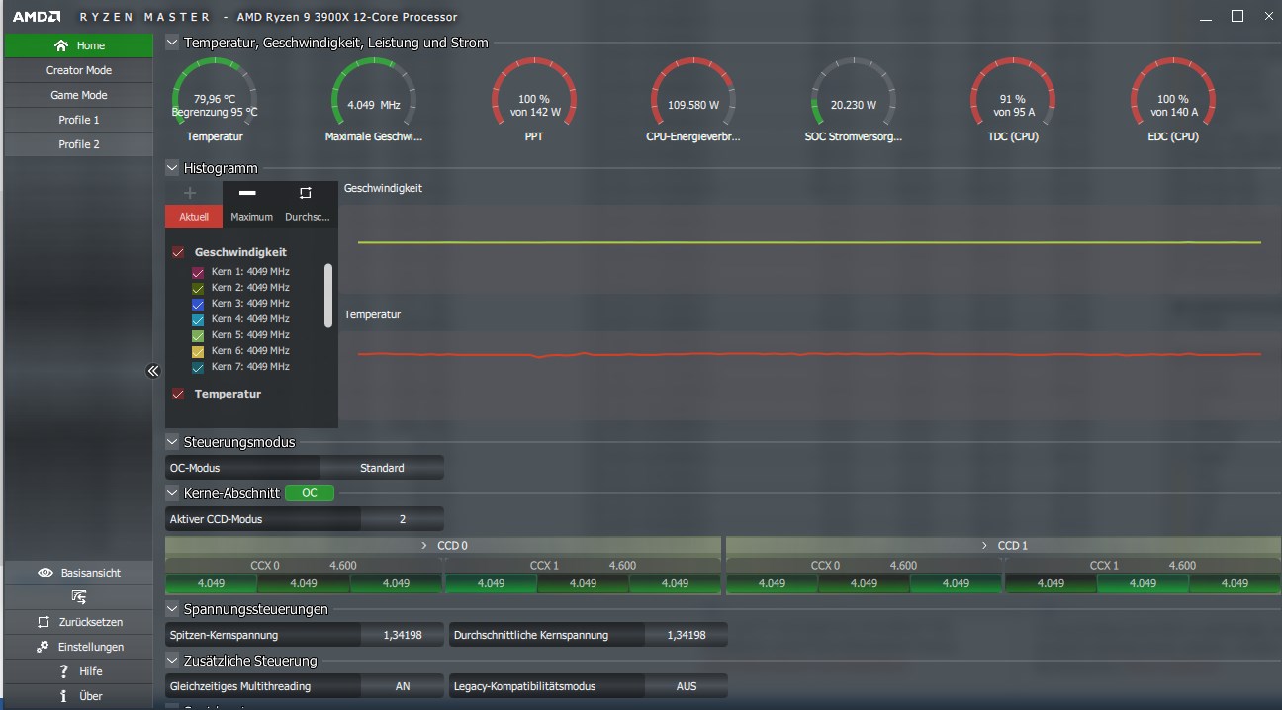Viewport: 1282px width, 710px height.
Task: Select the Aktuell histogram tab
Action: (194, 217)
